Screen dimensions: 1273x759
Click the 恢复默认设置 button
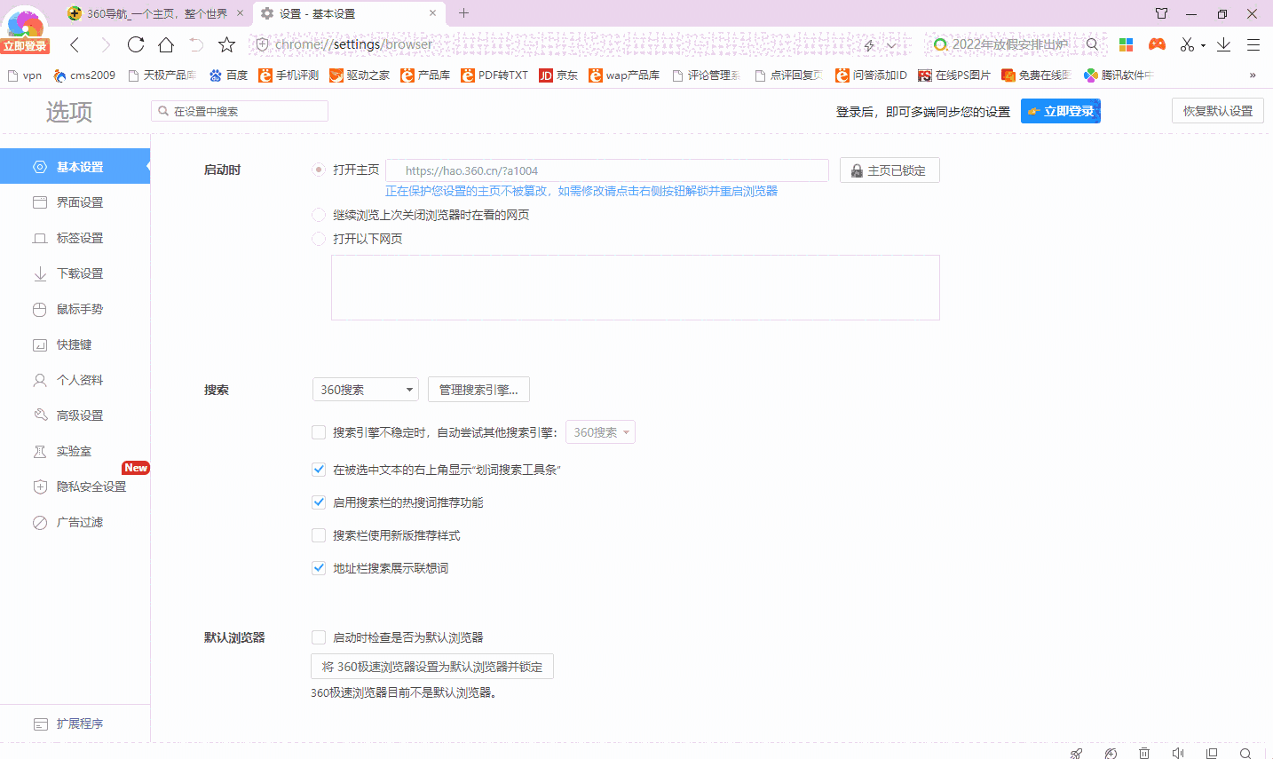pos(1217,111)
